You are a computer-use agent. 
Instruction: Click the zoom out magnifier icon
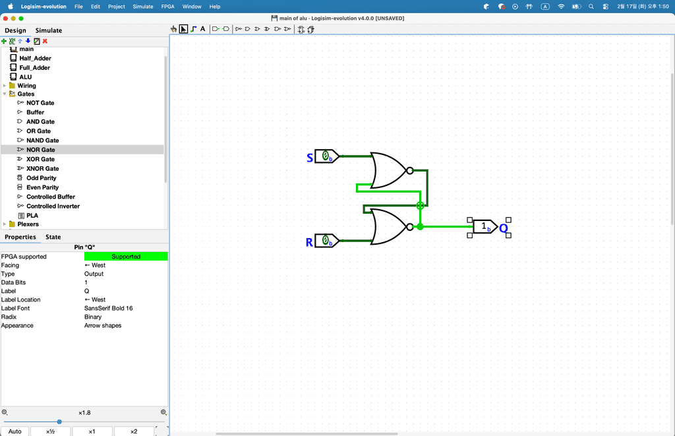click(5, 412)
